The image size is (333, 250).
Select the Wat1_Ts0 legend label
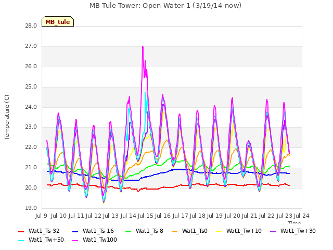point(195,231)
